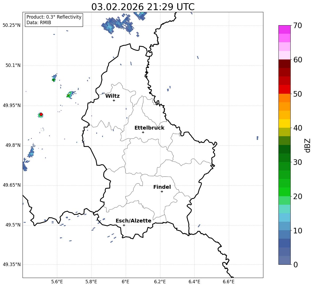Click the 49.65°N latitude label
Screen dimensions: 314x287
[x=11, y=185]
